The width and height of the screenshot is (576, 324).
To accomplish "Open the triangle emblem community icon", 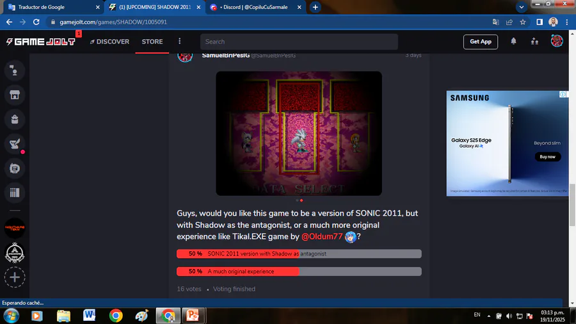I will pyautogui.click(x=15, y=253).
